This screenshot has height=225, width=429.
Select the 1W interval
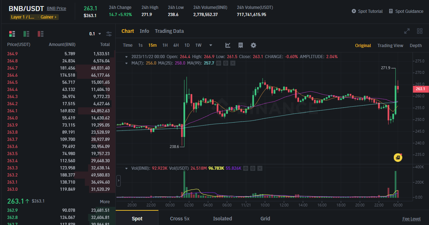coord(198,45)
